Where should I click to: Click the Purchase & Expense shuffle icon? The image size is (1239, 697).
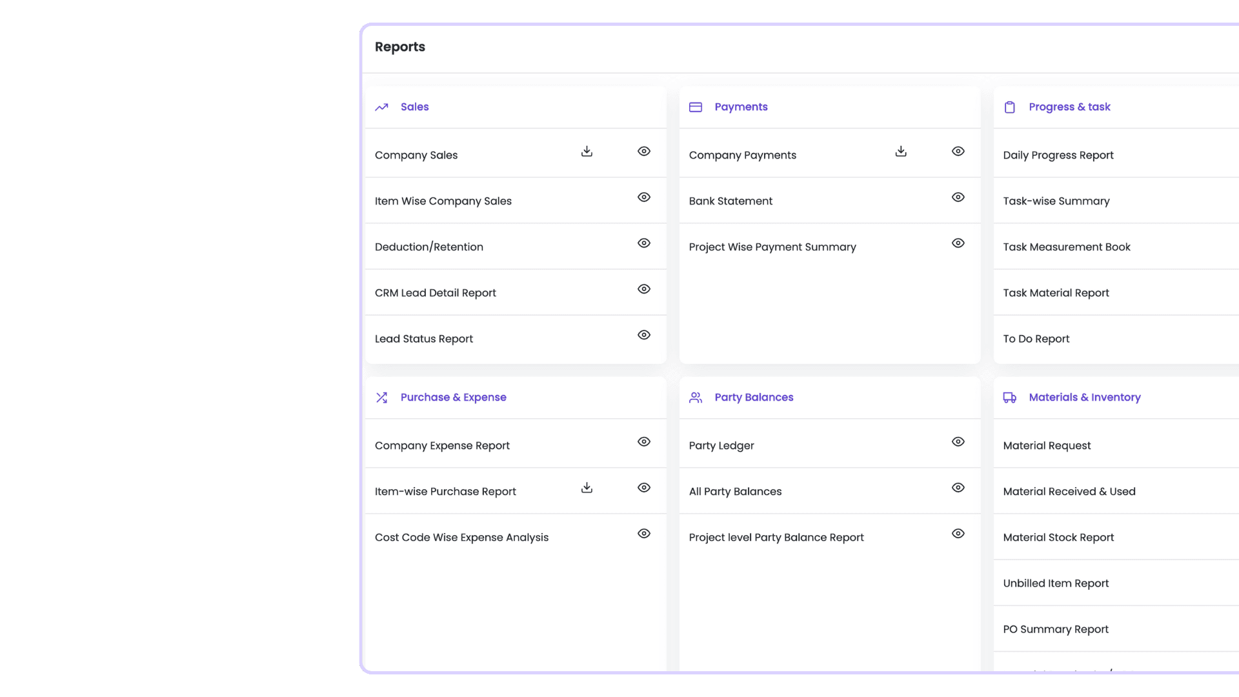381,398
